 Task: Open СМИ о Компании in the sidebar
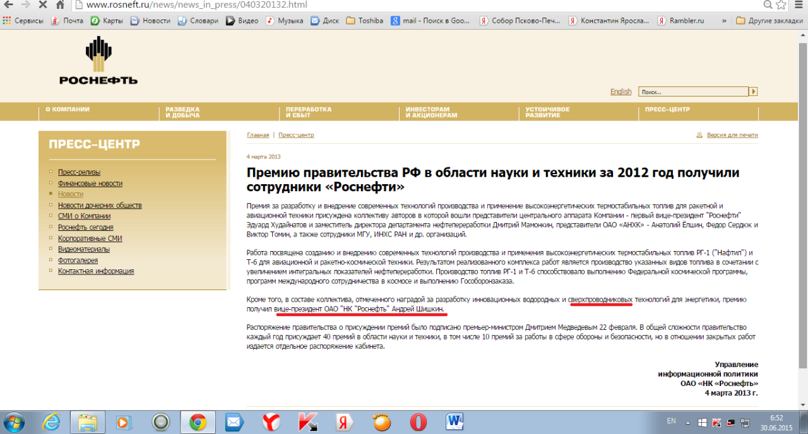tap(84, 216)
